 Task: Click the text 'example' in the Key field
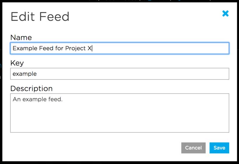pyautogui.click(x=24, y=74)
